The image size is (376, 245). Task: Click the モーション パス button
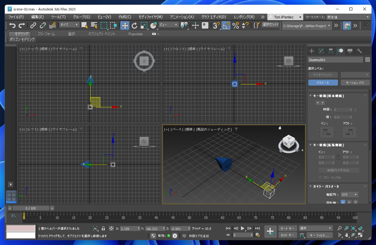tap(355, 83)
